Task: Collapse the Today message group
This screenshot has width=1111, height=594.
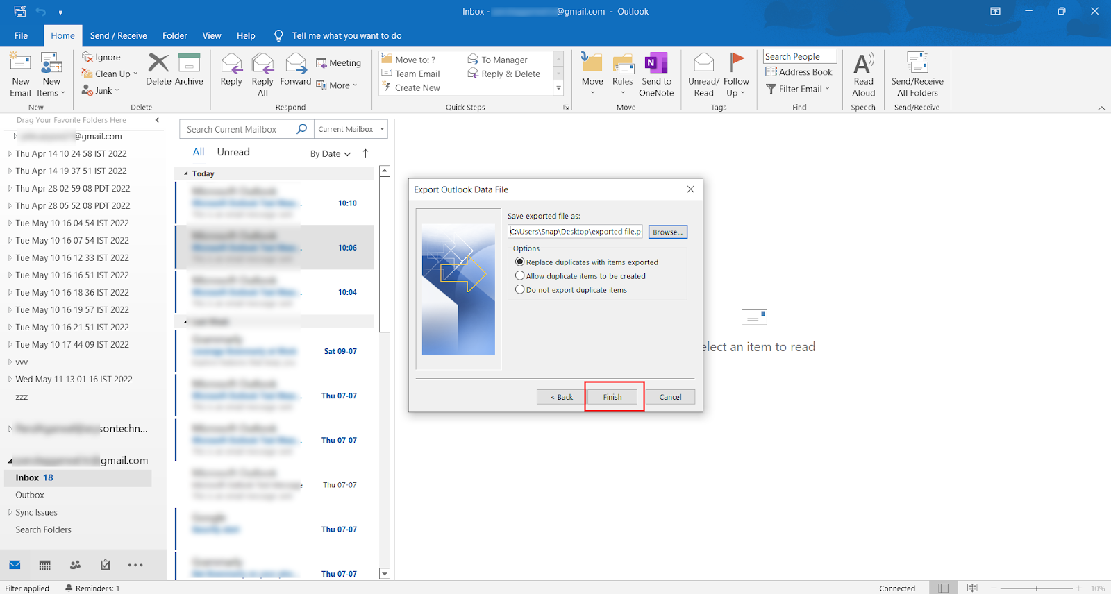Action: pyautogui.click(x=185, y=173)
